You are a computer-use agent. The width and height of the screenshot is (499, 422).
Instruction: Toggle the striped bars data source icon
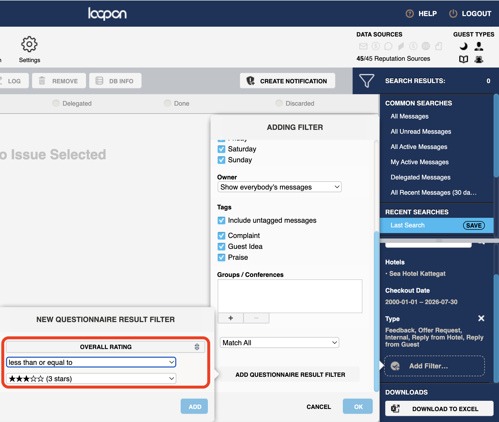click(x=401, y=46)
